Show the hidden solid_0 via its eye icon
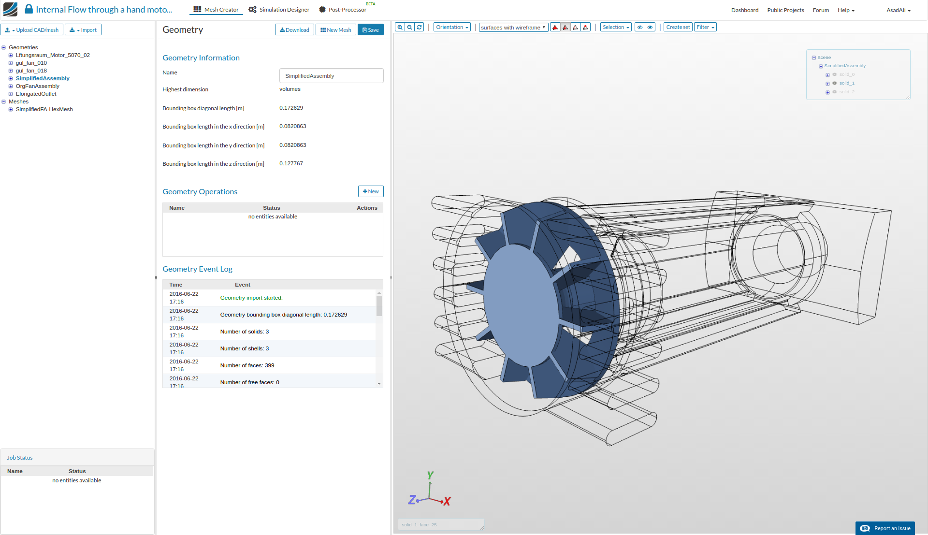Image resolution: width=928 pixels, height=535 pixels. (834, 74)
